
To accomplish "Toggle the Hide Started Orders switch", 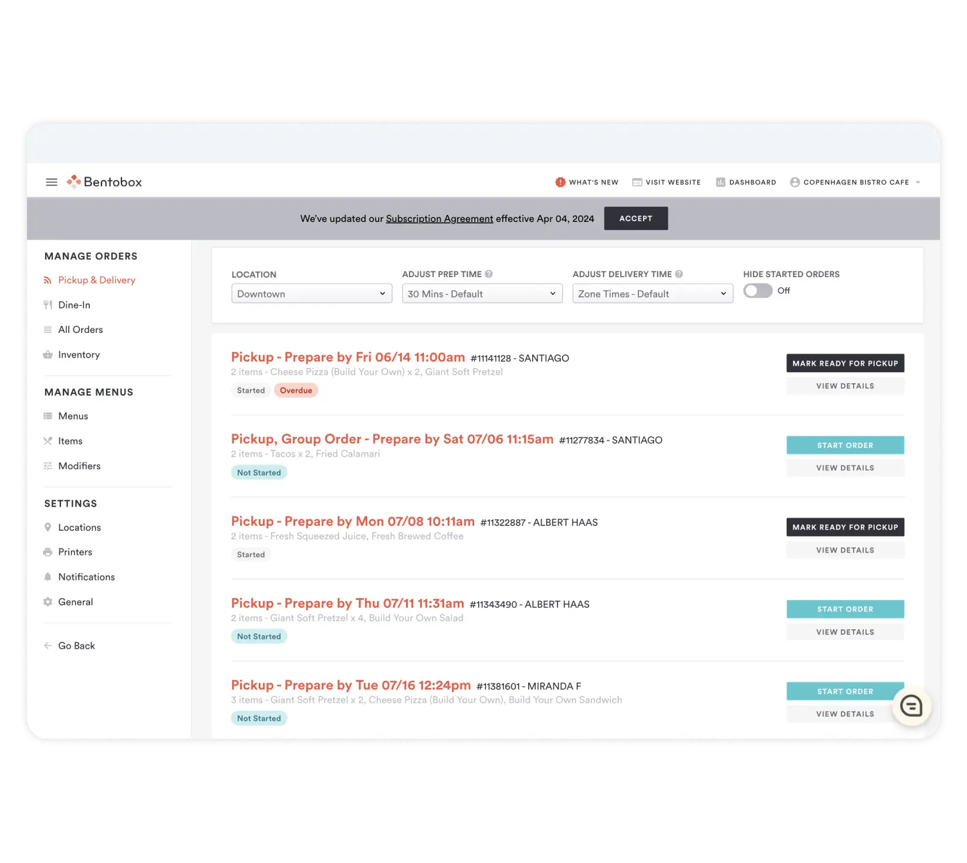I will tap(758, 291).
